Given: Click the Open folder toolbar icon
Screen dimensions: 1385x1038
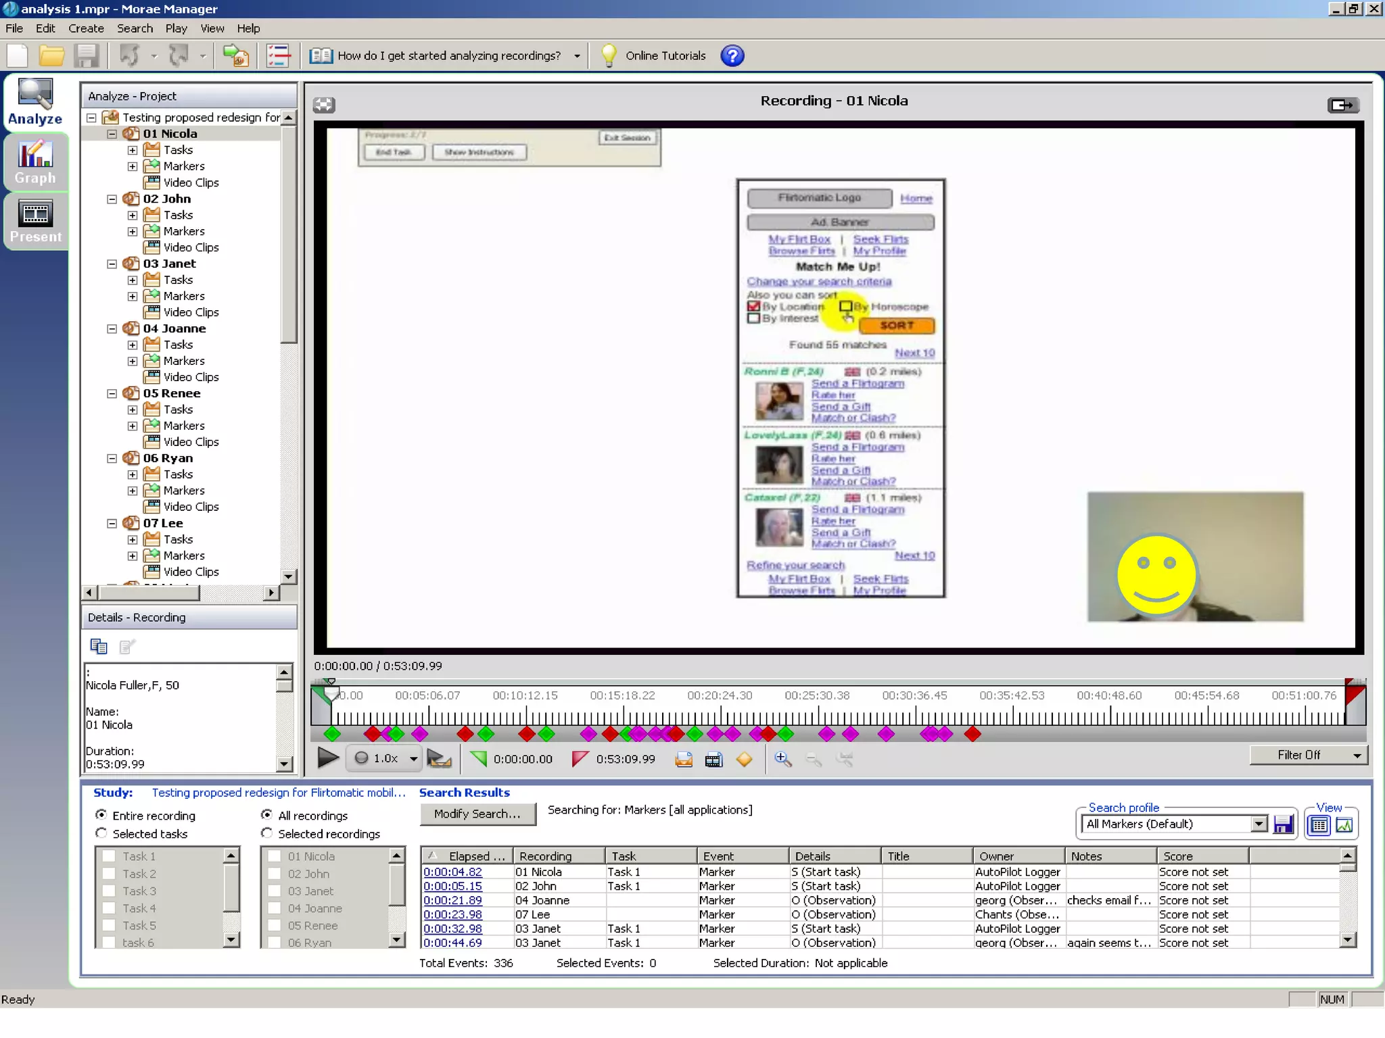Looking at the screenshot, I should coord(51,55).
